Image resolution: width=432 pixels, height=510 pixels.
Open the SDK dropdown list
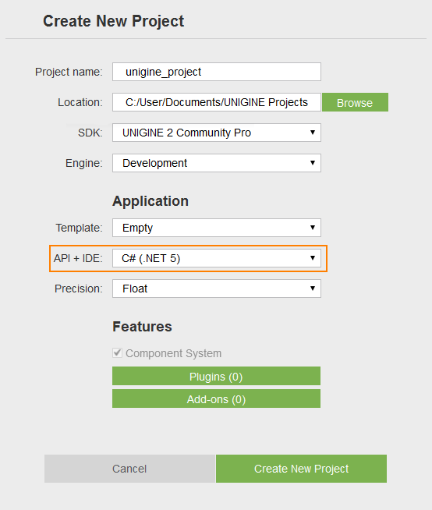pos(217,133)
